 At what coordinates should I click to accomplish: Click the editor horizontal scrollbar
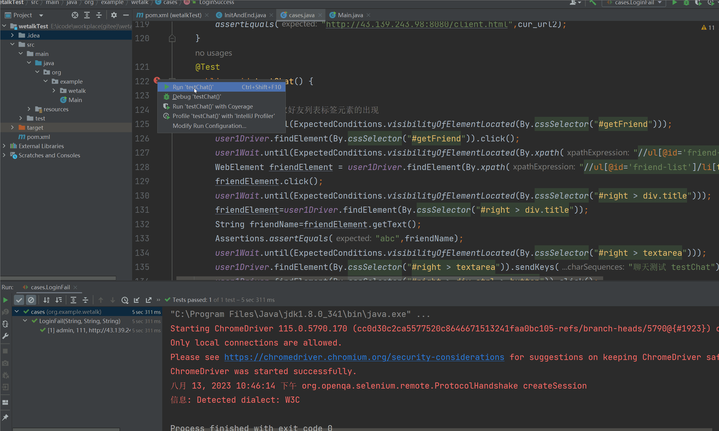coord(389,279)
